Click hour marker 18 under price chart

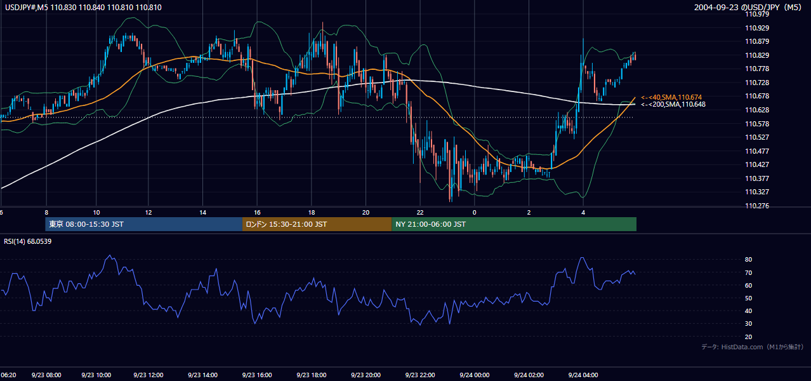(x=312, y=212)
